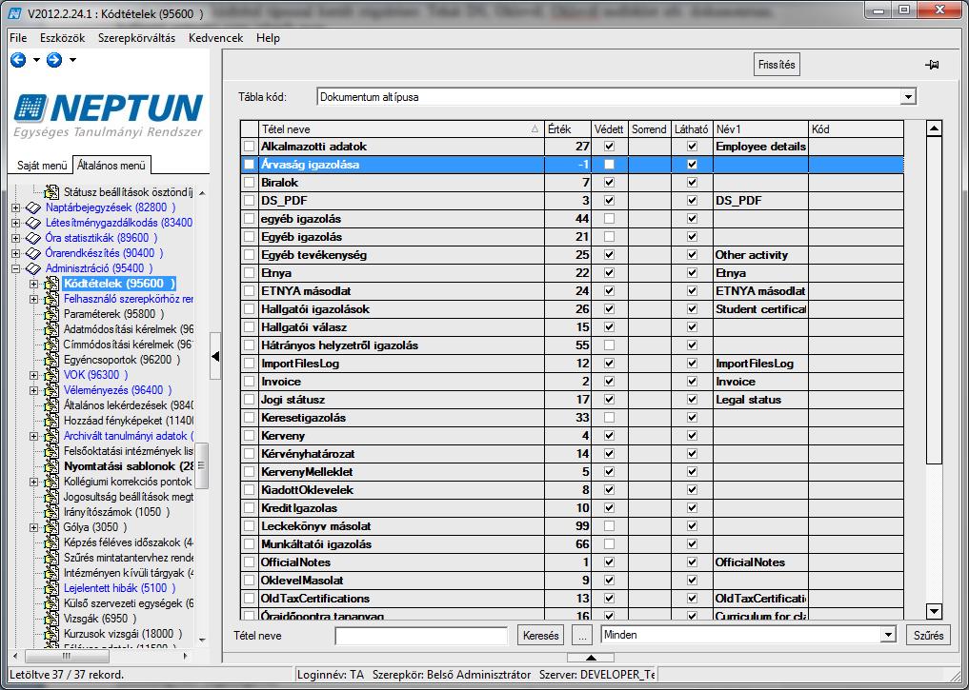
Task: Click the Frissítés button
Action: (777, 64)
